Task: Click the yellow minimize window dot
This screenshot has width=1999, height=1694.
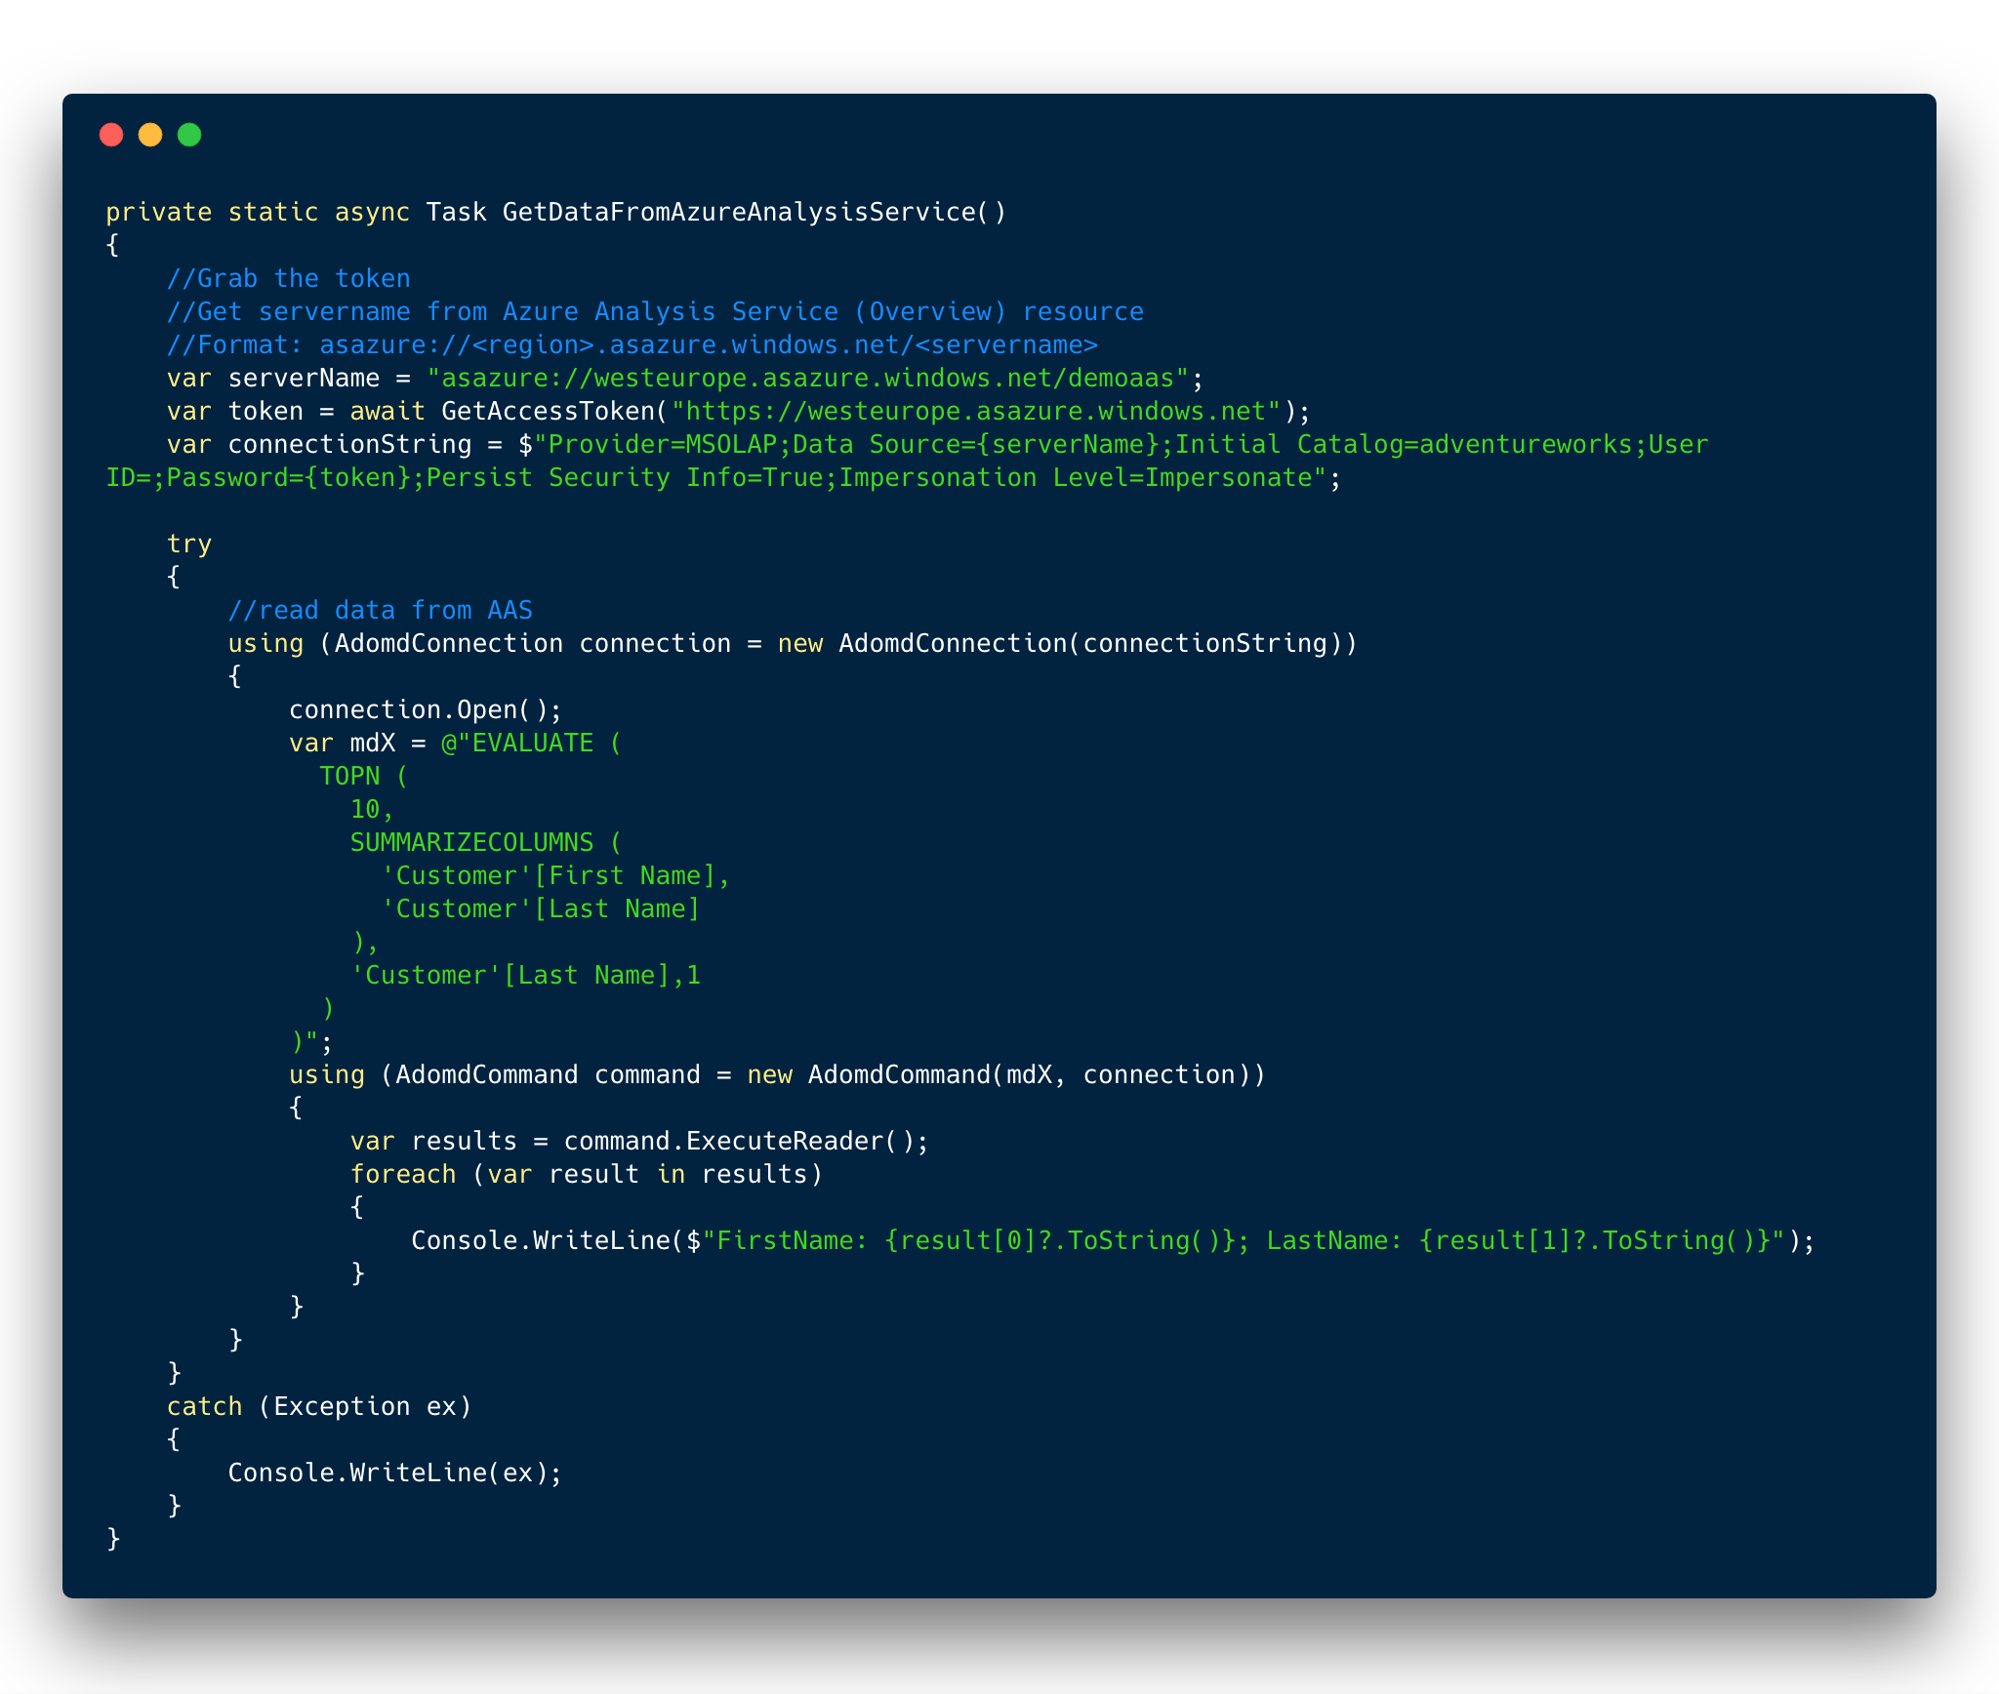Action: point(150,135)
